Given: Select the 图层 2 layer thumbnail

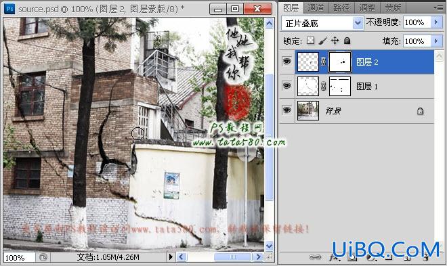Looking at the screenshot, I should tap(308, 62).
